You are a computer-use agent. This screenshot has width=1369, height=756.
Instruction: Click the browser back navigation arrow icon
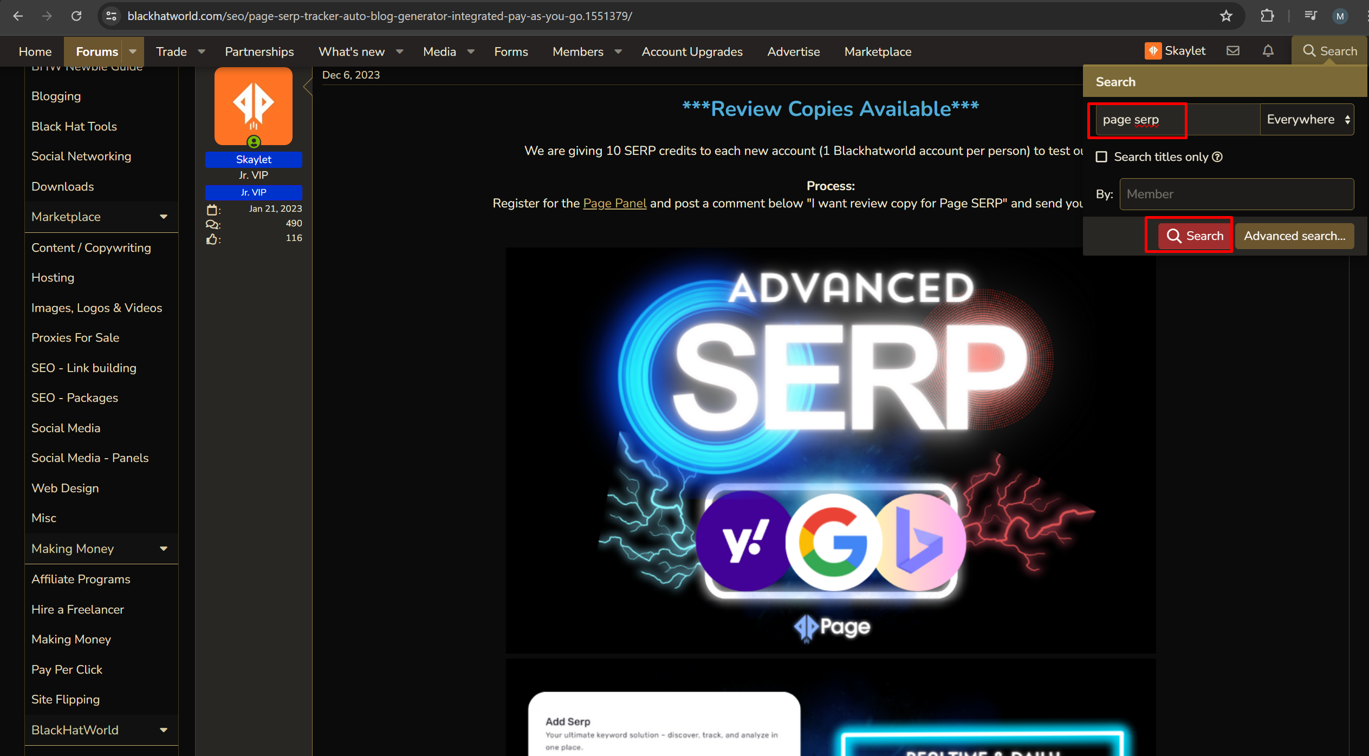(17, 16)
